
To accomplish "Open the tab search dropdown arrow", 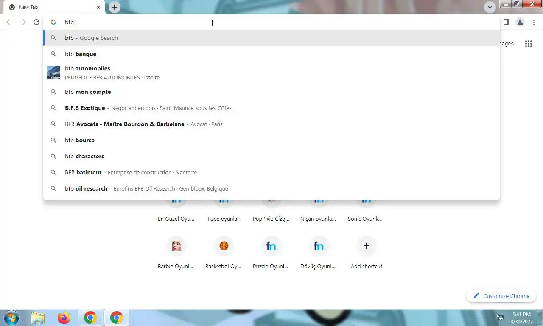I will coord(490,7).
